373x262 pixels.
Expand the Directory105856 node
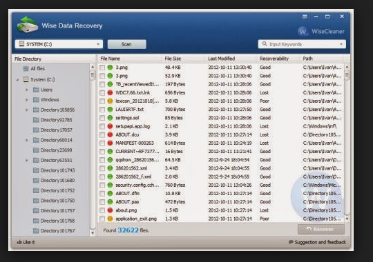point(27,110)
